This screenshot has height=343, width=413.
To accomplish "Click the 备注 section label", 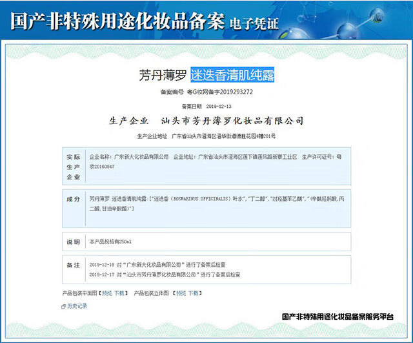I will click(x=73, y=265).
